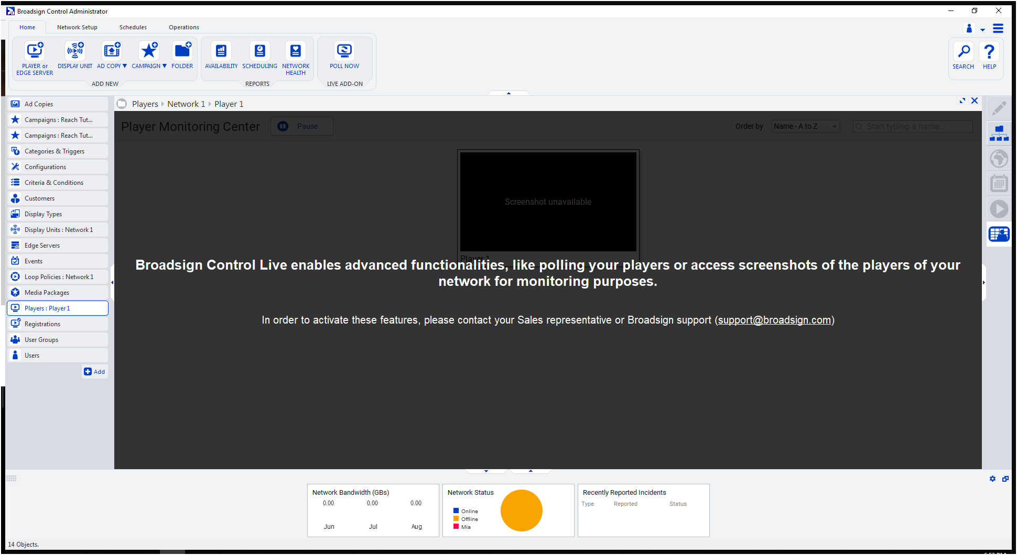Open the Campaign dropdown
This screenshot has width=1017, height=555.
pyautogui.click(x=149, y=55)
